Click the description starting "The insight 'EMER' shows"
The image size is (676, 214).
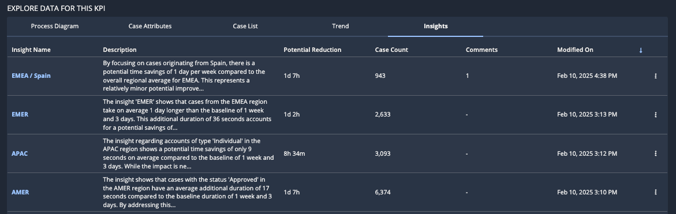click(x=187, y=115)
